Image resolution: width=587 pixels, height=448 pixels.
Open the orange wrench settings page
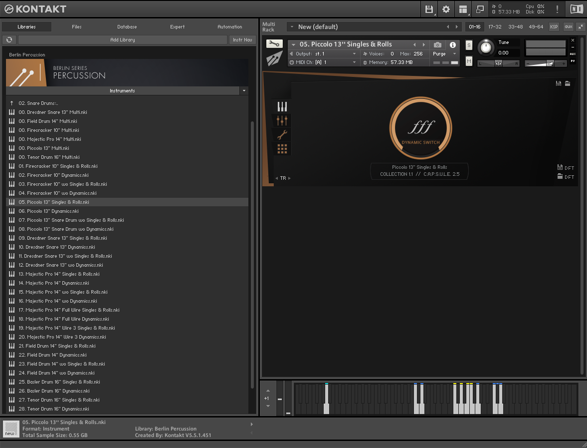(282, 134)
